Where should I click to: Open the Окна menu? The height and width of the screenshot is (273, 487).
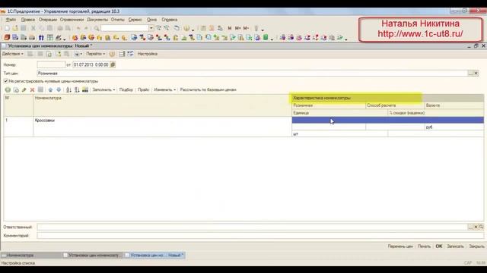tap(152, 20)
